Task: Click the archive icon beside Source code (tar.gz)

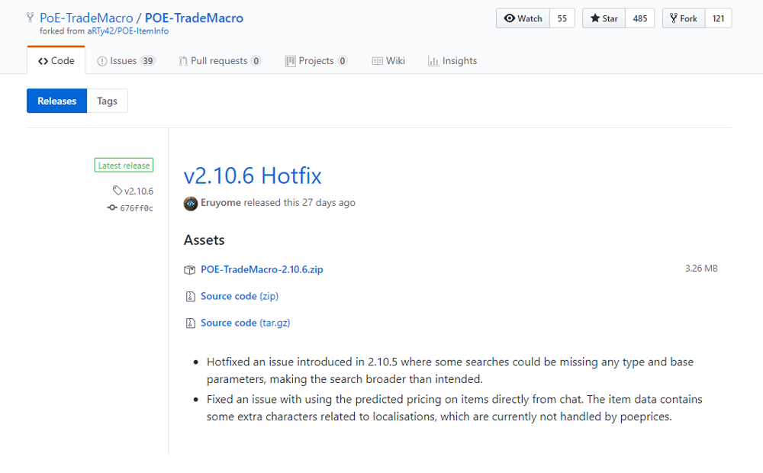Action: point(190,323)
